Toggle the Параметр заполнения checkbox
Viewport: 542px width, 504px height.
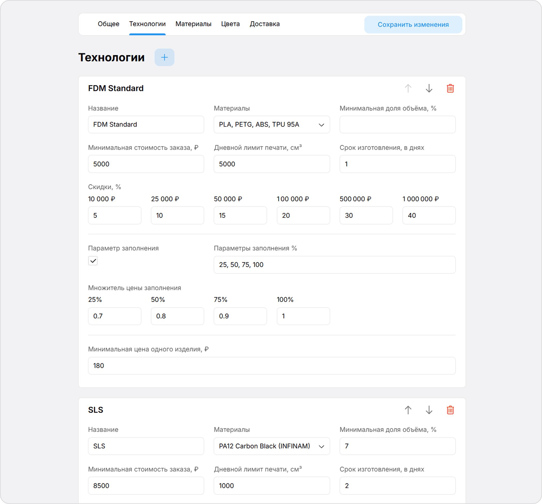pyautogui.click(x=93, y=261)
